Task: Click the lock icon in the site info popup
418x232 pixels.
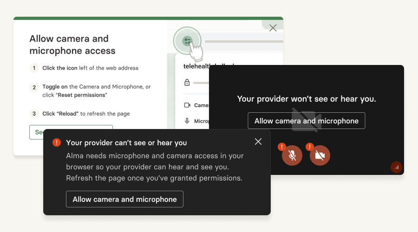Action: pyautogui.click(x=187, y=82)
